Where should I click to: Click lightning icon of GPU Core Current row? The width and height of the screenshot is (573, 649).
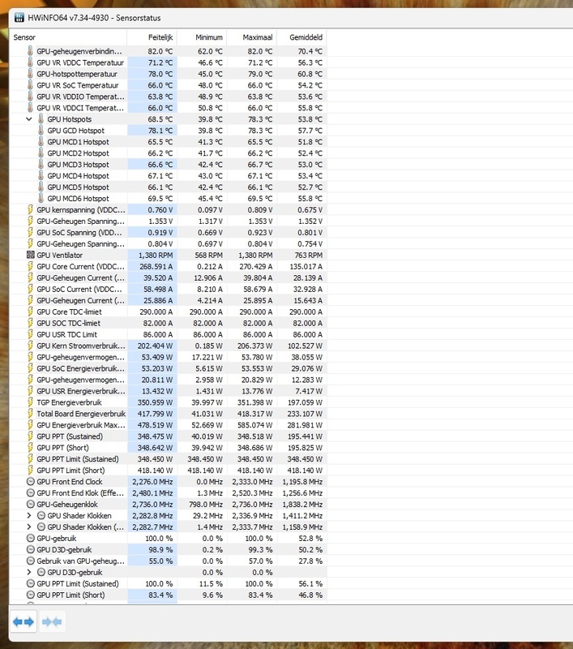[30, 266]
